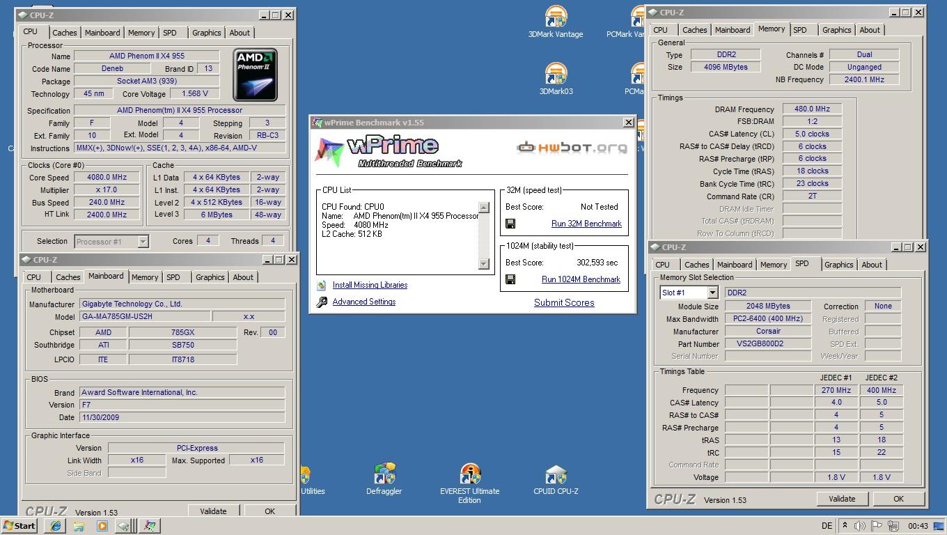Open About tab in the memory slot CPU-Z window

872,265
